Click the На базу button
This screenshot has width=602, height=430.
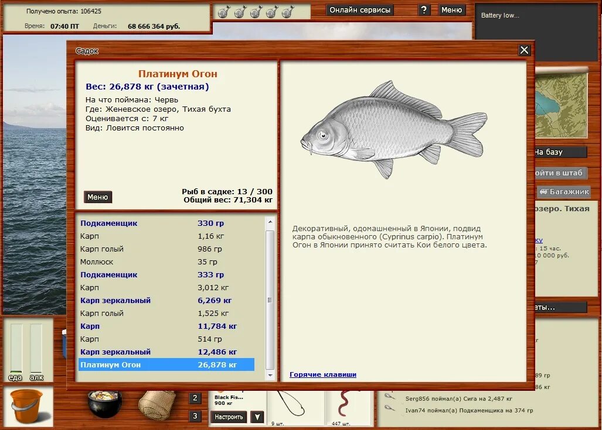[x=560, y=152]
